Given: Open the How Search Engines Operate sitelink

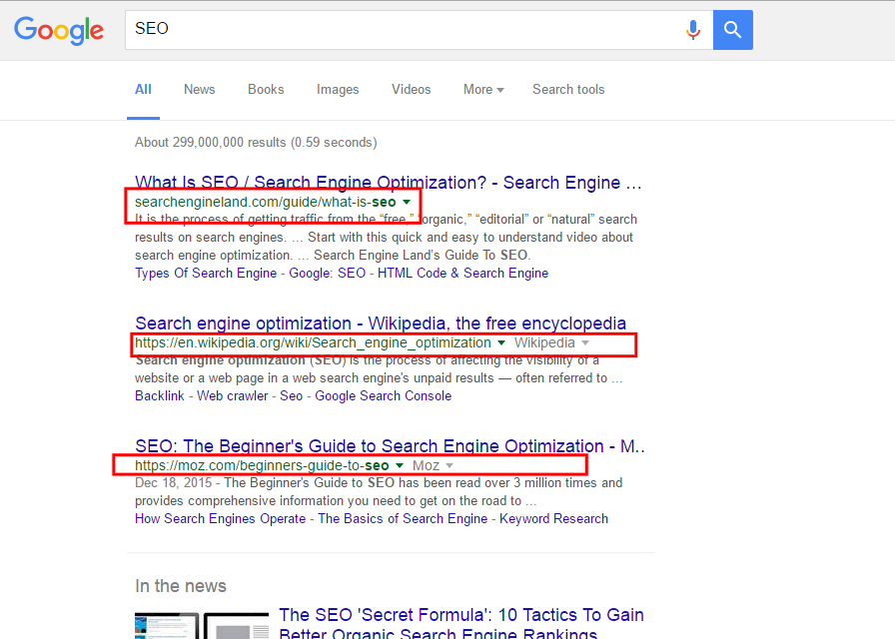Looking at the screenshot, I should 221,518.
